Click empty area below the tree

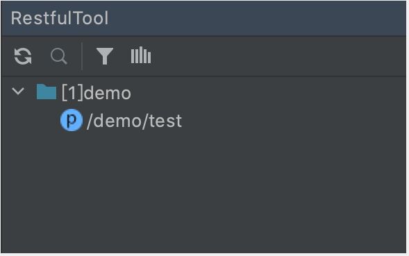tap(203, 193)
